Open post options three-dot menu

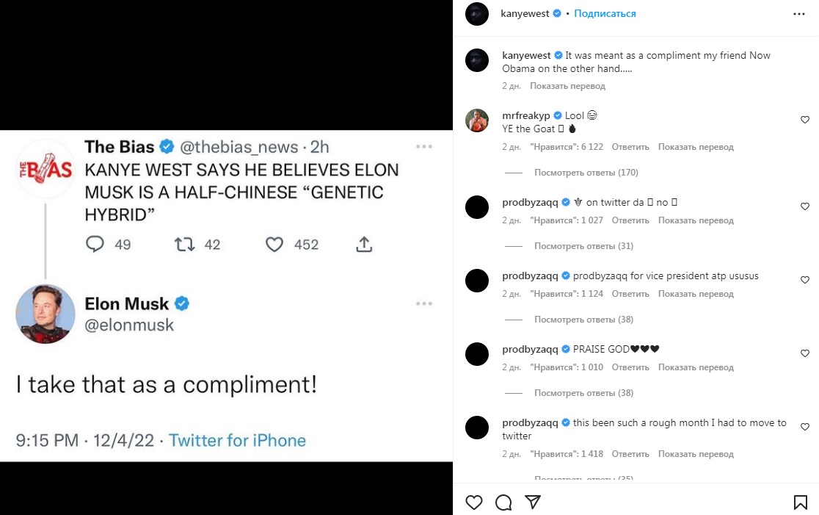(799, 14)
